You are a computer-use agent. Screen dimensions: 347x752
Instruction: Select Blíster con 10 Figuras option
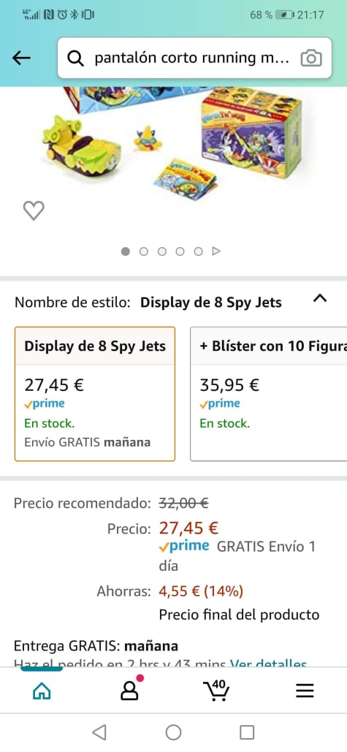(268, 394)
